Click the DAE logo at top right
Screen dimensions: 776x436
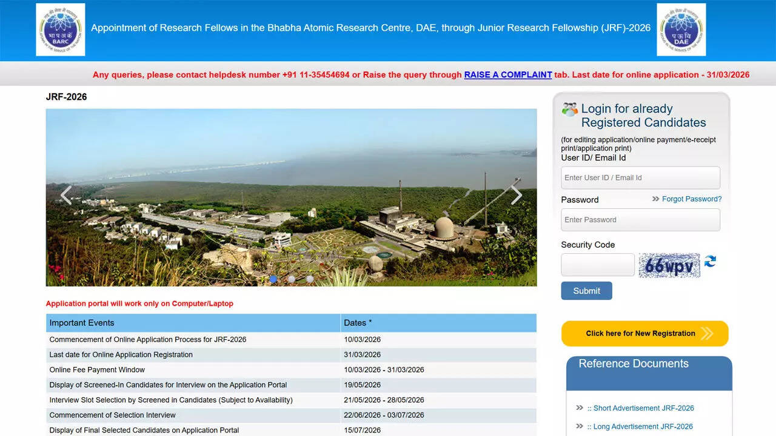681,30
